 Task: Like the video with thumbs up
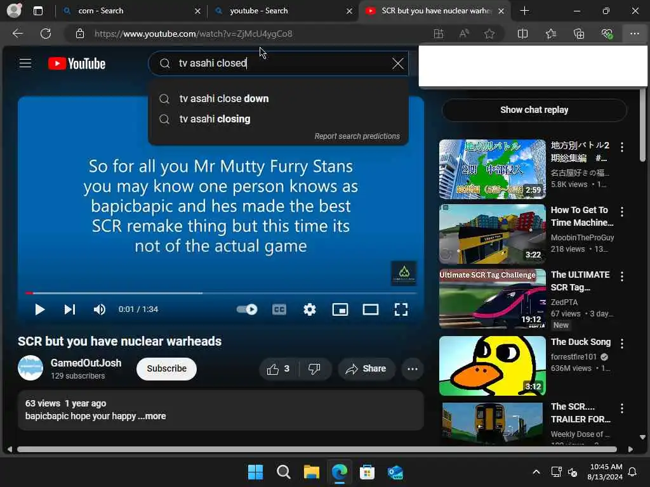[x=278, y=368]
